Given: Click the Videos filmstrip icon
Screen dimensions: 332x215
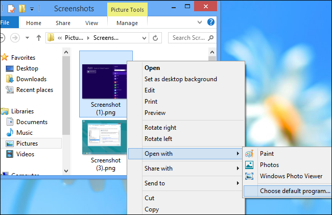Looking at the screenshot, I should click(x=10, y=154).
